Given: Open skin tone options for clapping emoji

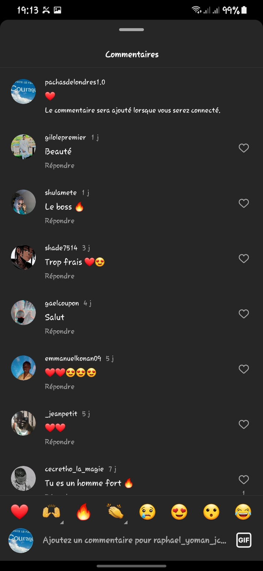Looking at the screenshot, I should click(125, 522).
